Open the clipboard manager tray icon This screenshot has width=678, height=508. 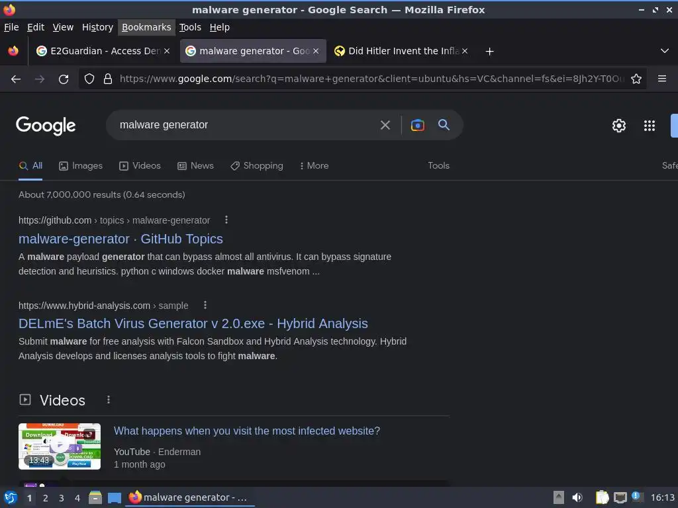pyautogui.click(x=602, y=497)
